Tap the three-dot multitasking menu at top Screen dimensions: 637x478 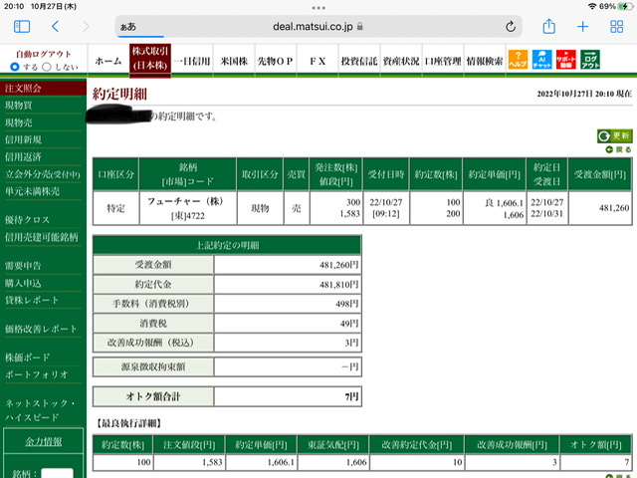318,8
